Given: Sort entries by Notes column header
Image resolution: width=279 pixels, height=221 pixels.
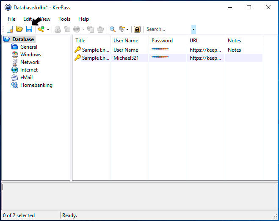Looking at the screenshot, I should point(244,41).
